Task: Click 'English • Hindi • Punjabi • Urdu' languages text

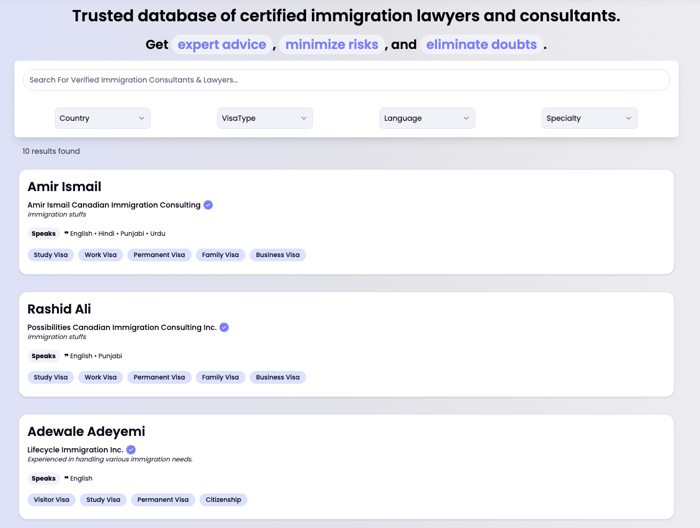Action: click(118, 234)
